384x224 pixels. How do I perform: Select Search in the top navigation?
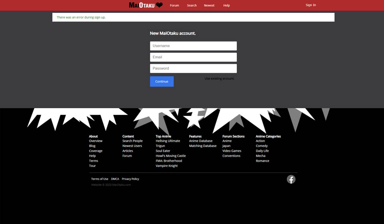point(192,6)
